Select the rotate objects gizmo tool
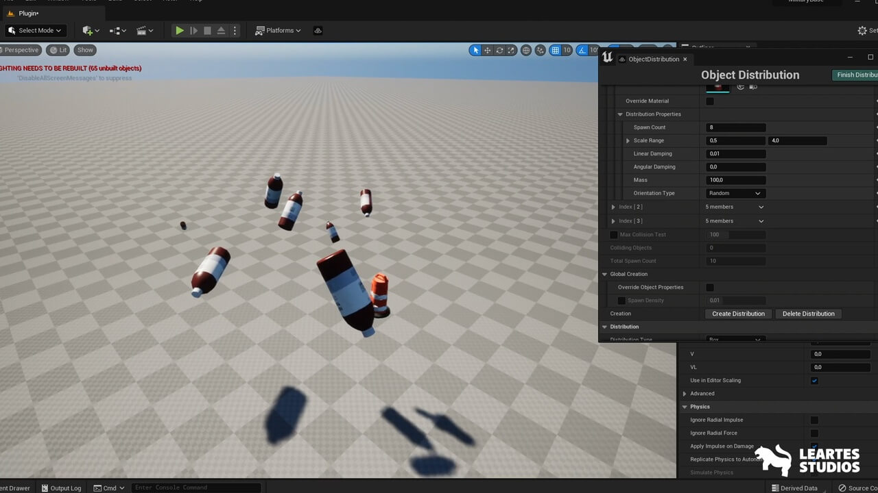 [499, 50]
